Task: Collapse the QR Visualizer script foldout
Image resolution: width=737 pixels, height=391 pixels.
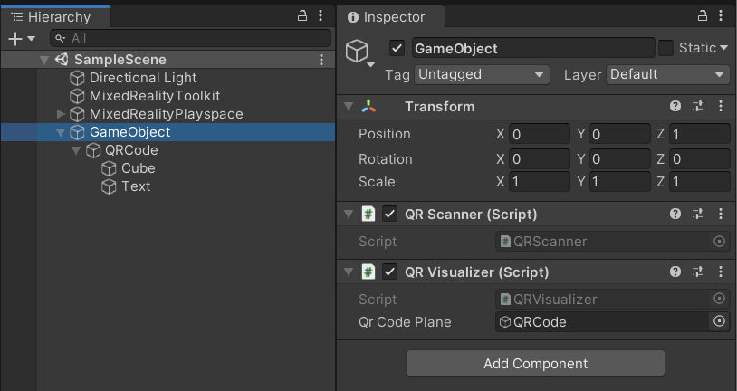Action: pos(349,272)
